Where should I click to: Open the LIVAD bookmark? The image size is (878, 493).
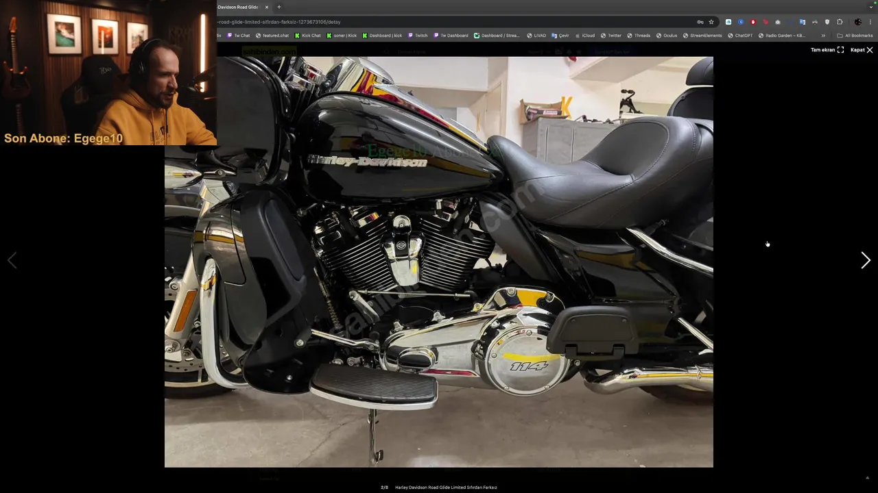[x=536, y=36]
